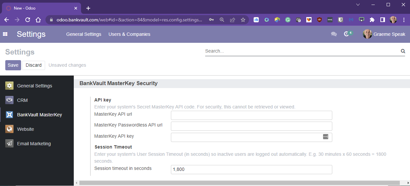Click the MasterKey API url input field
This screenshot has width=410, height=186.
tap(251, 115)
